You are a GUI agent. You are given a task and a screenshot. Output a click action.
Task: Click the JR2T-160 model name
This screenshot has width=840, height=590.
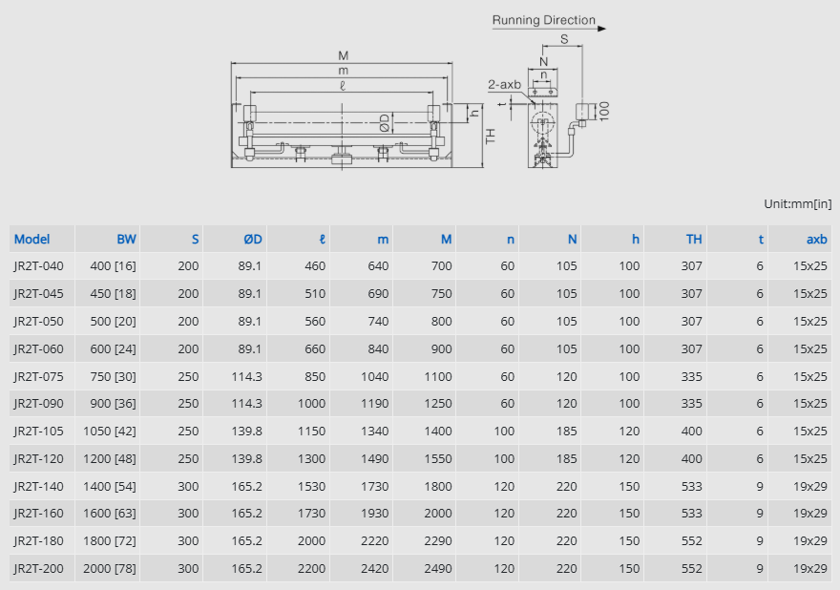click(38, 514)
